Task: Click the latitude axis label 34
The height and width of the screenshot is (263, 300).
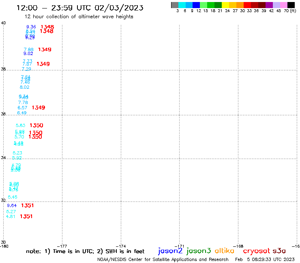Action: (x=3, y=158)
